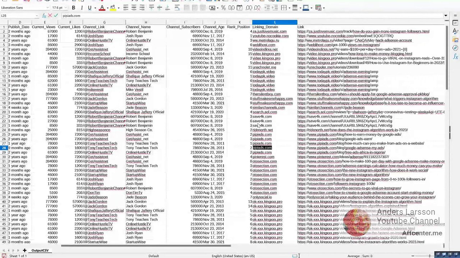Open the borders tool
Screen dimensions: 460x258
coord(284,8)
